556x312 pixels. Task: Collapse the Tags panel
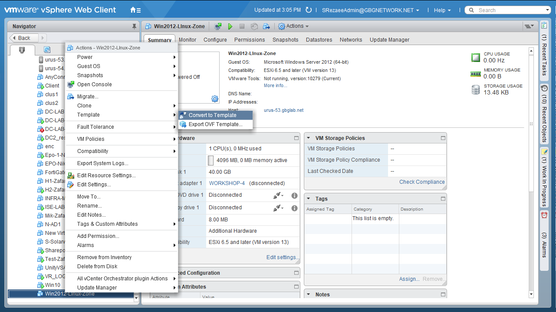pyautogui.click(x=309, y=199)
